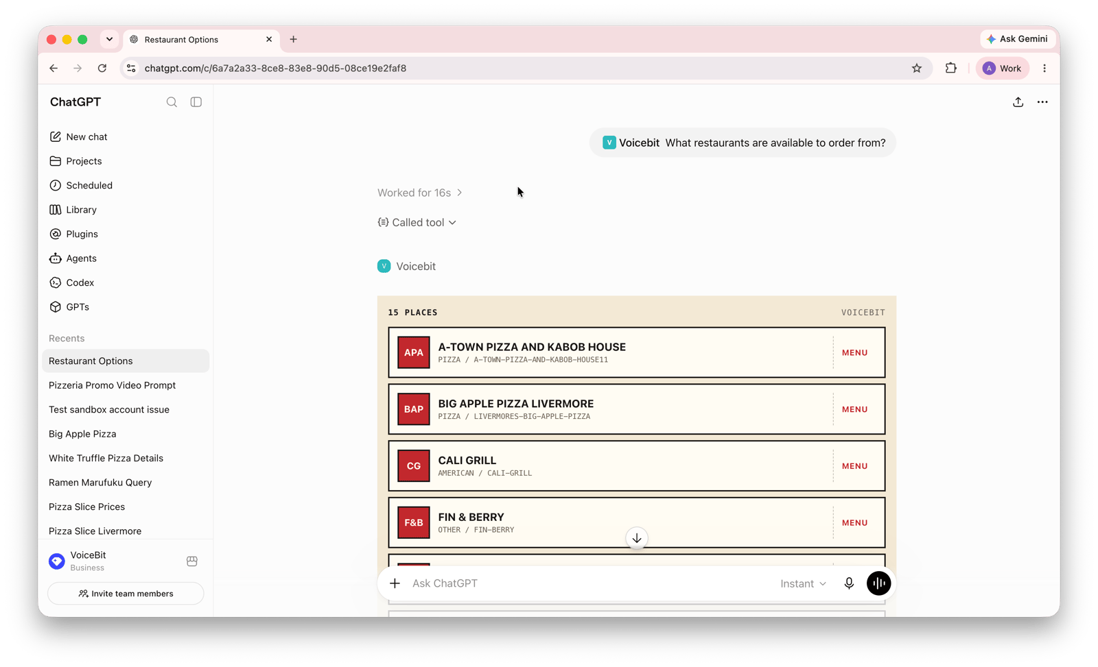
Task: Click the search chats magnifier icon
Action: tap(172, 102)
